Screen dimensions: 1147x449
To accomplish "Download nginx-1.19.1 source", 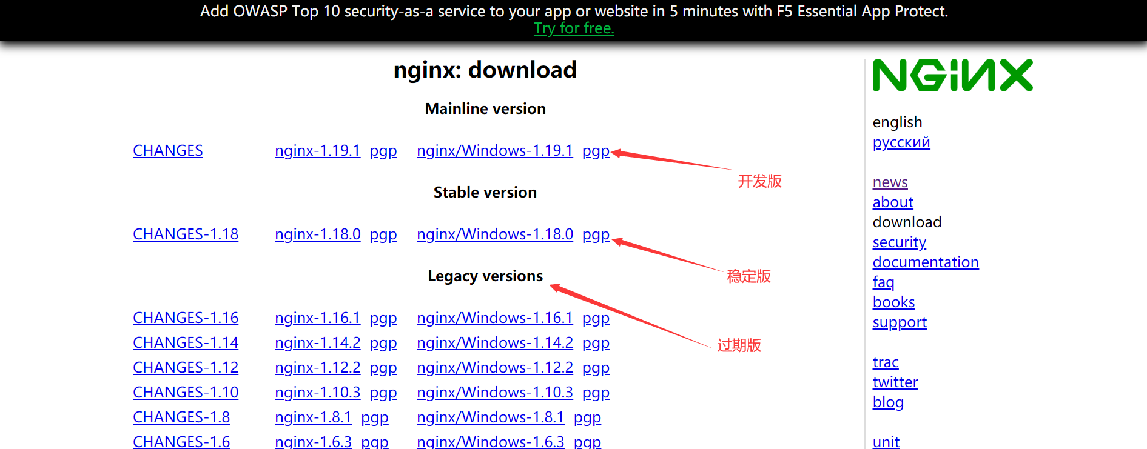I will pyautogui.click(x=317, y=150).
